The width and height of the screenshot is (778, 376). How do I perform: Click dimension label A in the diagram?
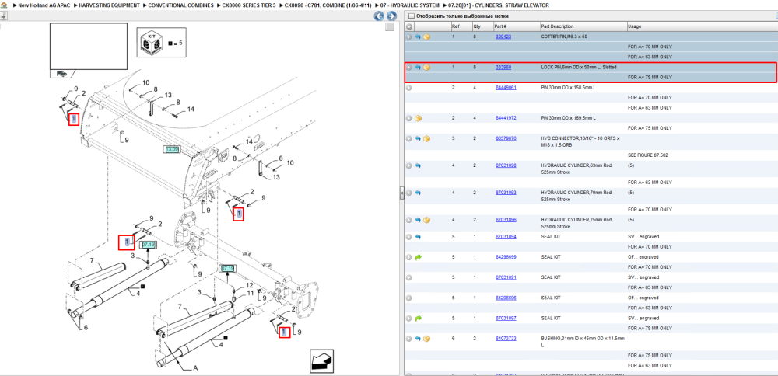195,368
